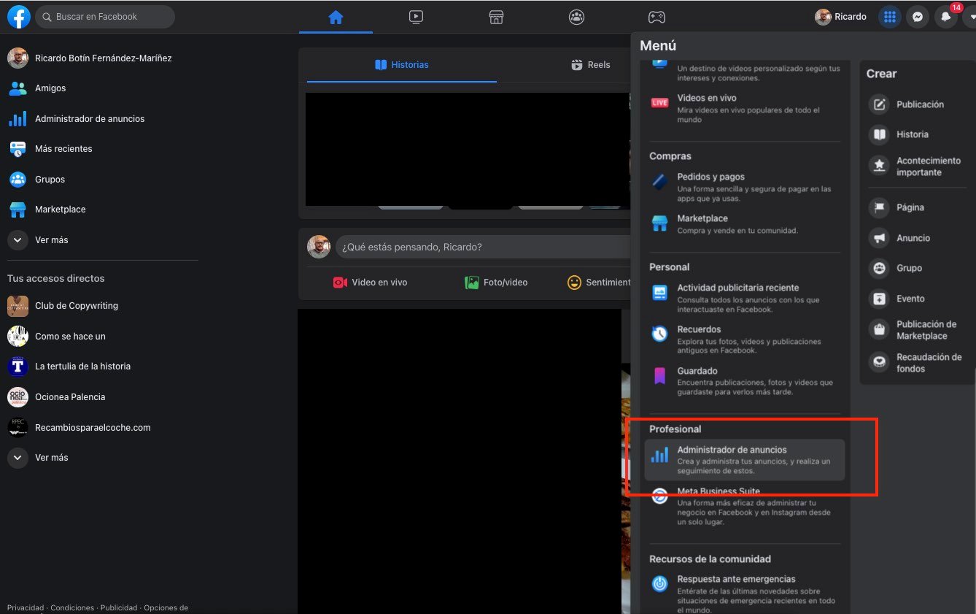This screenshot has height=614, width=976.
Task: Open the Groups tab in top bar
Action: (576, 18)
